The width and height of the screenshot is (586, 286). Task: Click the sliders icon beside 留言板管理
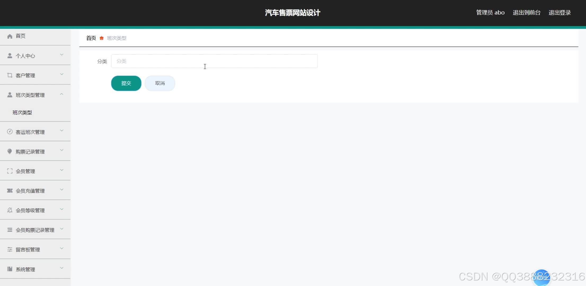[x=10, y=249]
